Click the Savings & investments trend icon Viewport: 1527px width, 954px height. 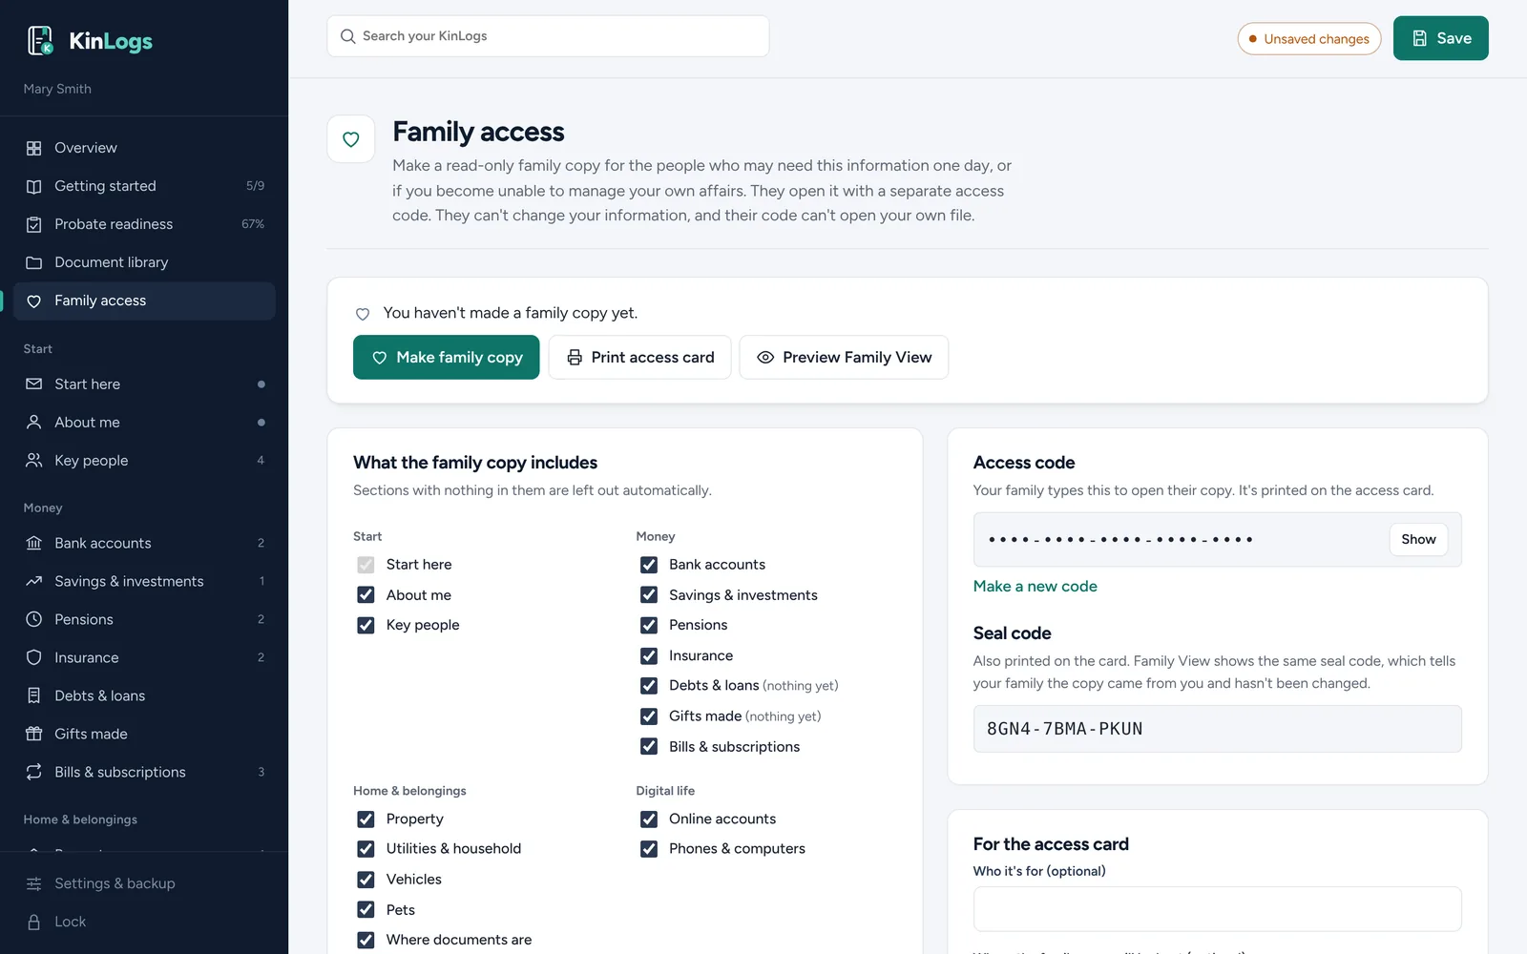34,582
